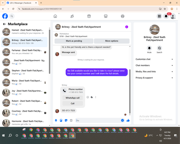Open the tab search dropdown
The height and width of the screenshot is (144, 180).
pyautogui.click(x=3, y=3)
